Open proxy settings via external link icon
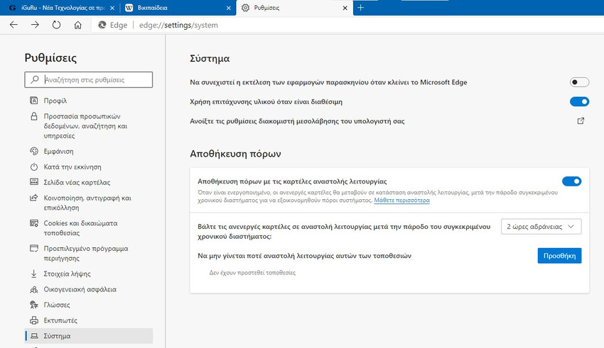The height and width of the screenshot is (348, 604). [x=581, y=121]
